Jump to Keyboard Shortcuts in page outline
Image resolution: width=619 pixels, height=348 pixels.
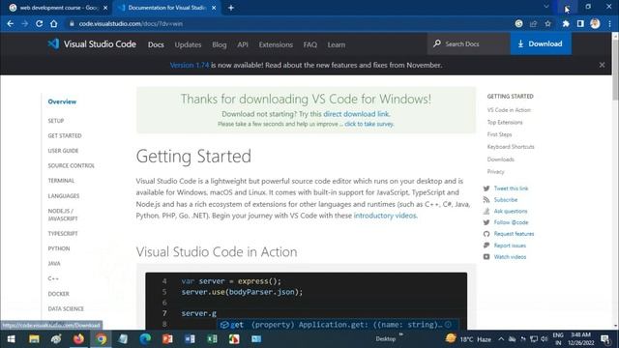click(x=511, y=147)
